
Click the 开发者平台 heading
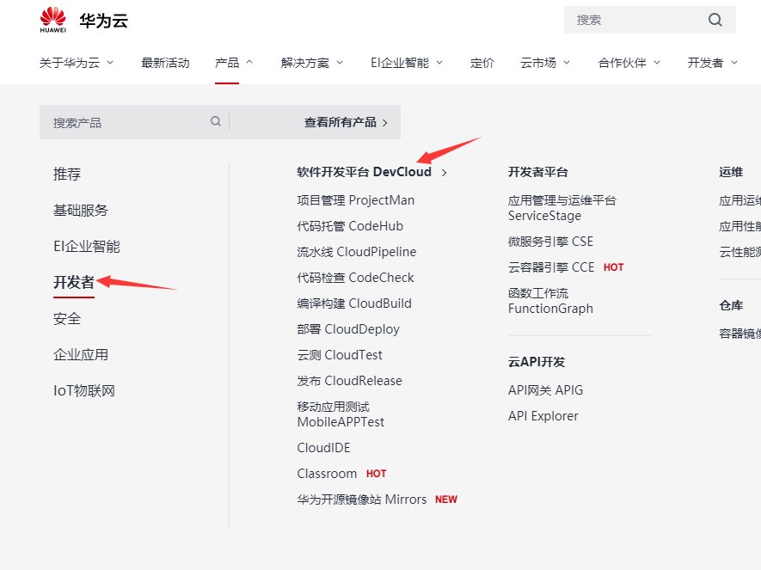click(537, 172)
